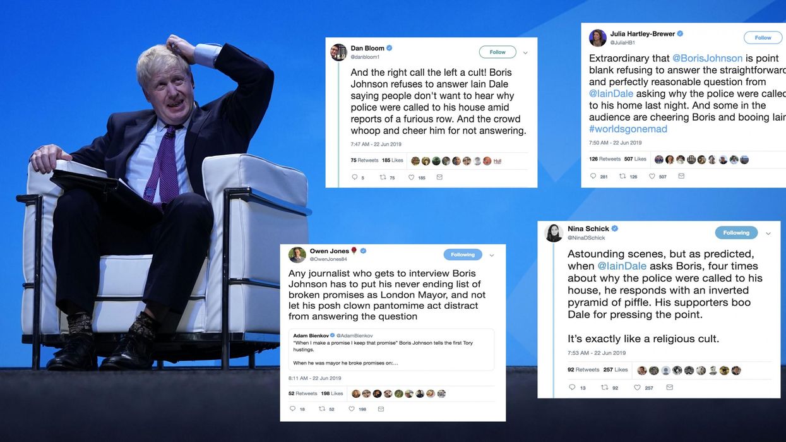The height and width of the screenshot is (442, 786).
Task: View Dan Bloom's profile picture
Action: [338, 52]
